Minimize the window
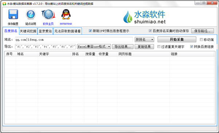Viewport: 219px width, 133px height. tap(198, 3)
